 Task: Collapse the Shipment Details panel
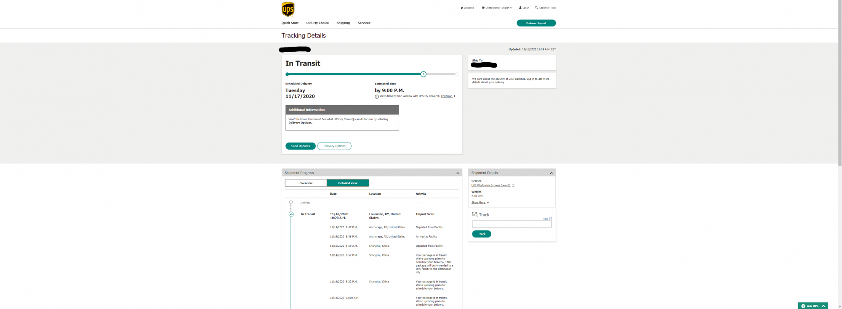tap(551, 173)
